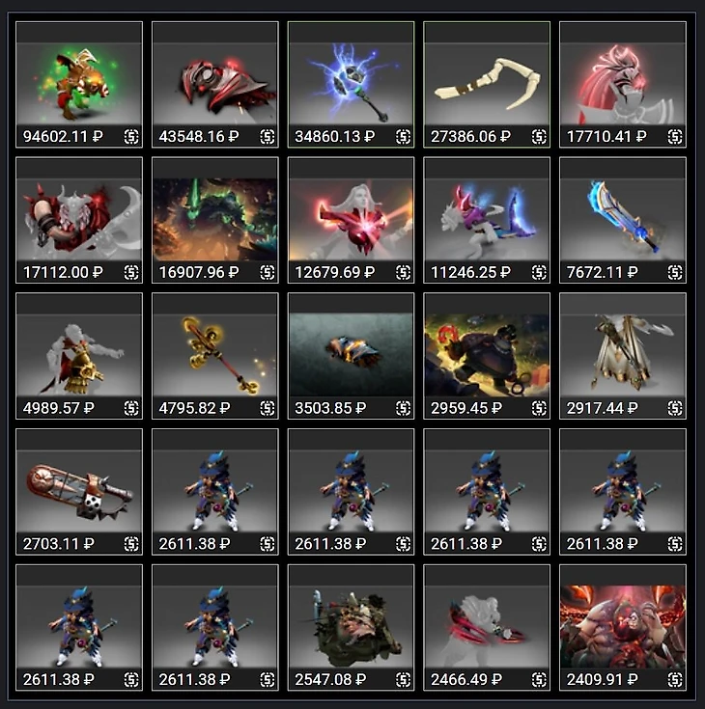The image size is (705, 709).
Task: Open the purple horned creature item 11246.25 ₽
Action: pyautogui.click(x=487, y=220)
